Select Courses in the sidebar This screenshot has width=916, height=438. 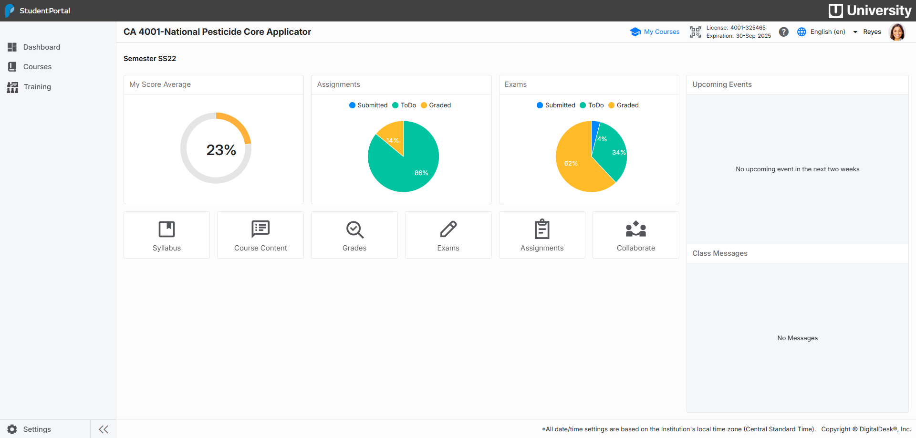point(37,67)
